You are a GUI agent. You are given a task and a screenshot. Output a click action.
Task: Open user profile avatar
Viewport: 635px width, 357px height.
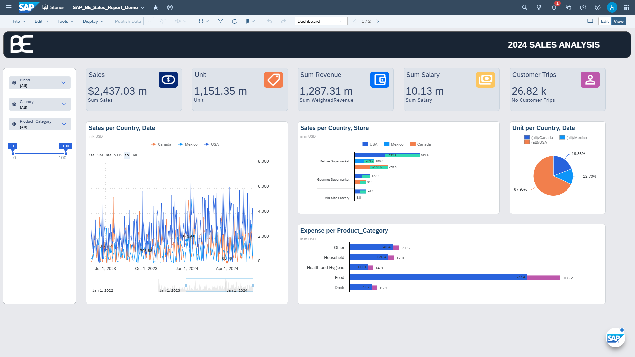[x=612, y=7]
